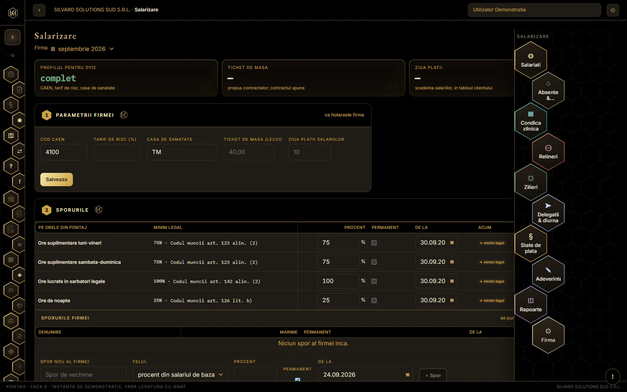The image size is (627, 392).
Task: Open the Retineri hexagon menu item
Action: [x=548, y=152]
